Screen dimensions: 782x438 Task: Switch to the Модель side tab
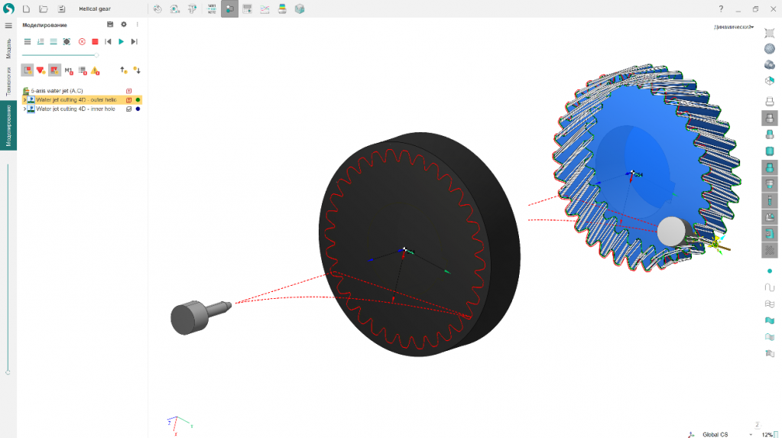(8, 49)
